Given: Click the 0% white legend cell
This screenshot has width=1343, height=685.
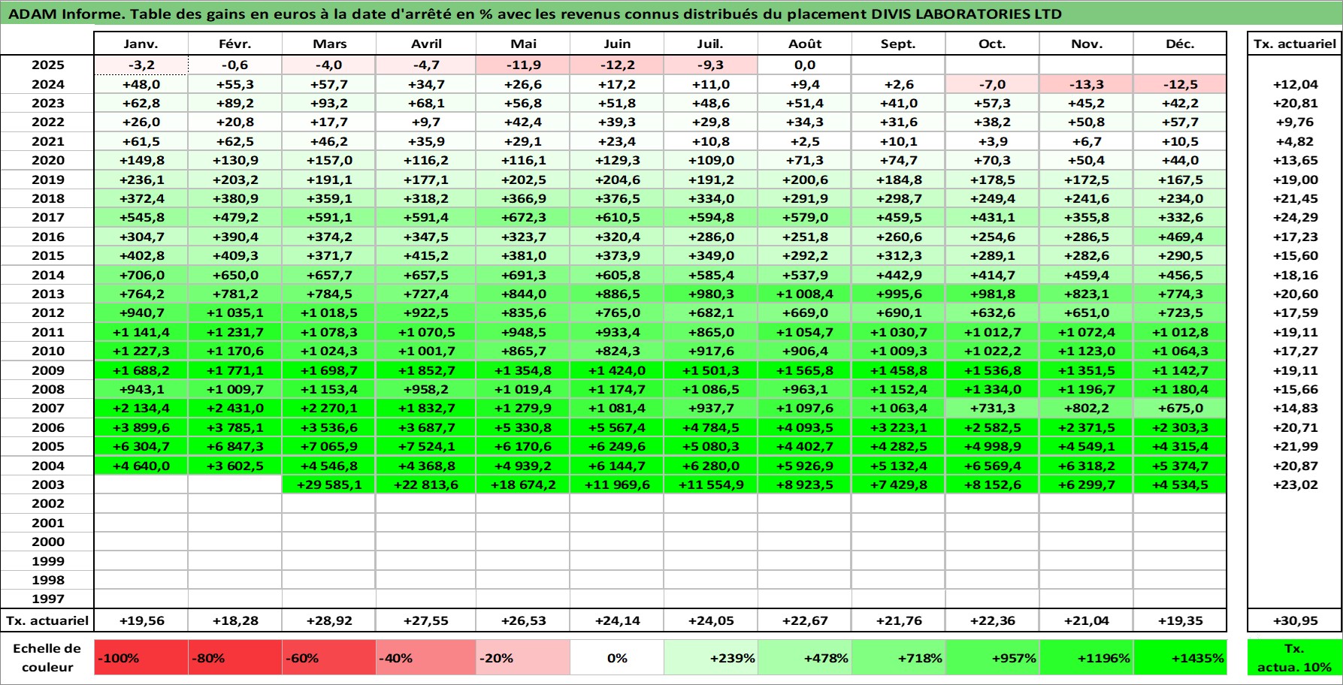Looking at the screenshot, I should (616, 658).
